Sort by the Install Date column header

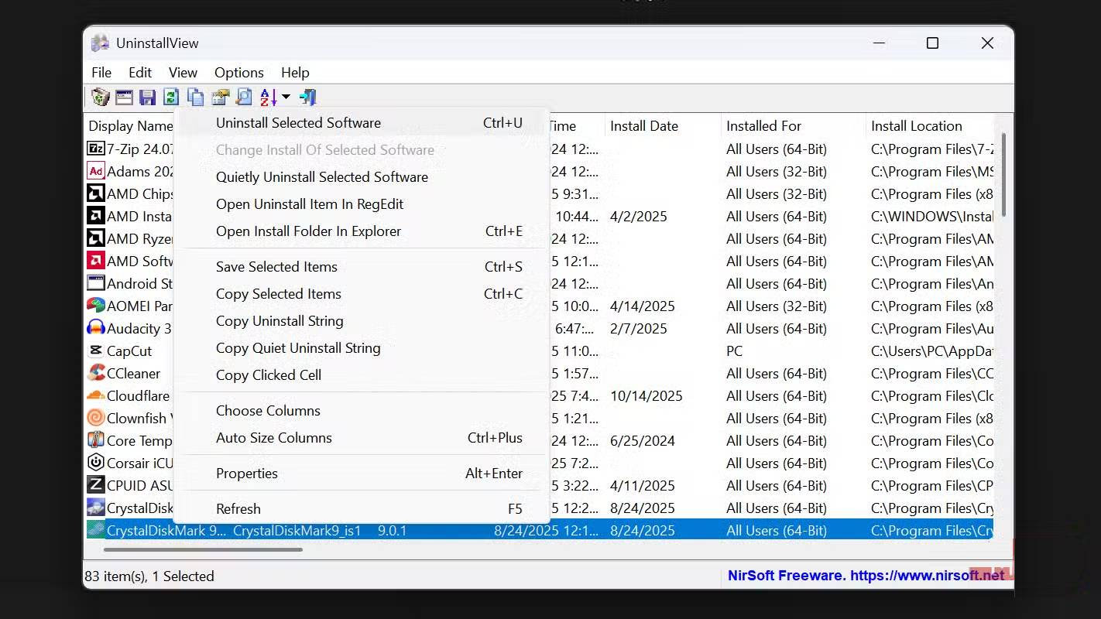643,126
